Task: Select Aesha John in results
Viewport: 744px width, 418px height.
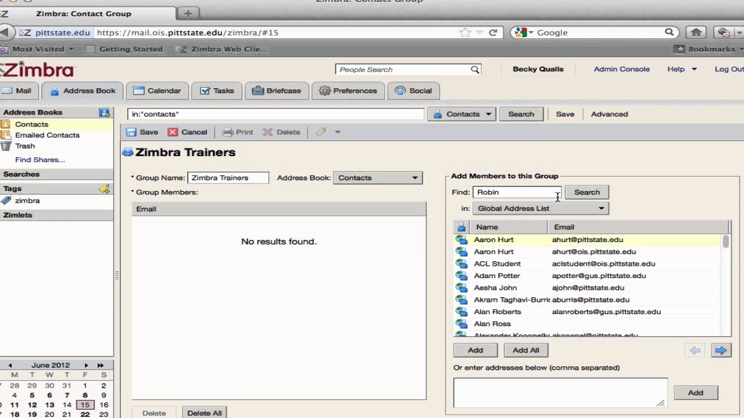Action: tap(587, 288)
